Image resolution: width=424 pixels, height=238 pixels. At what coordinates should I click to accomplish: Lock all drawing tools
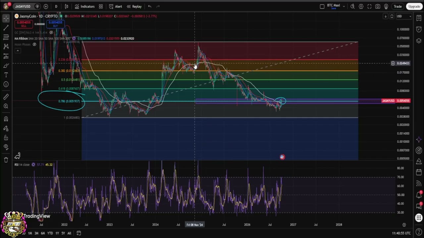pos(6,138)
